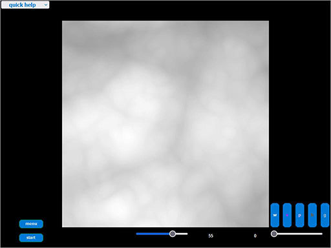The image size is (331, 248).
Task: Click the chevron arrow on quick help
Action: tap(46, 5)
